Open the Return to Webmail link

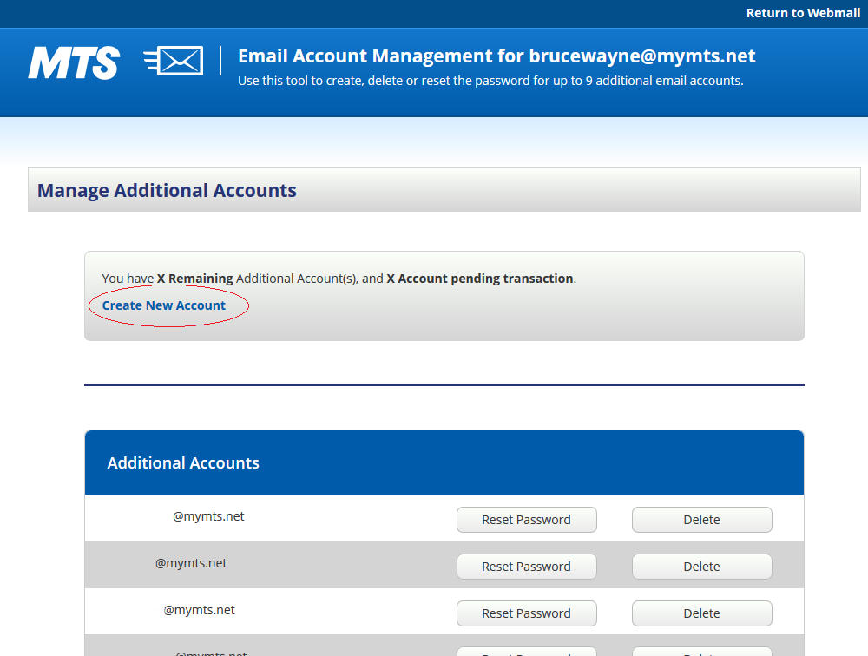[803, 13]
